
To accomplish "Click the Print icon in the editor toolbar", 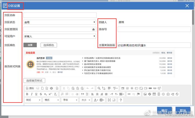I will click(x=51, y=88).
